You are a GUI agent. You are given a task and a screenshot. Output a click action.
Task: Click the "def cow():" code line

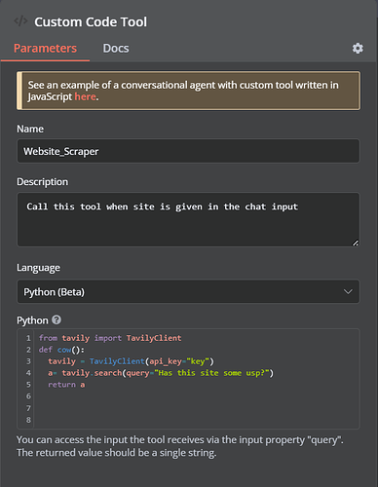61,350
